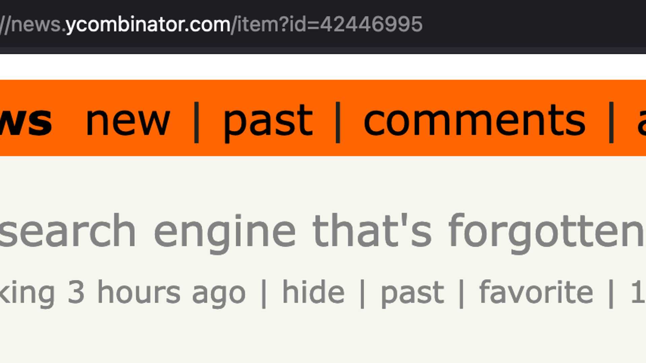This screenshot has height=363, width=646.
Task: Go to "past" in the orange navigation bar
Action: pos(268,122)
